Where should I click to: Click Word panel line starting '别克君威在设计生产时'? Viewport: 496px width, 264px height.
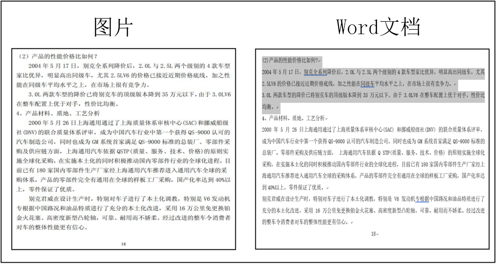click(373, 199)
